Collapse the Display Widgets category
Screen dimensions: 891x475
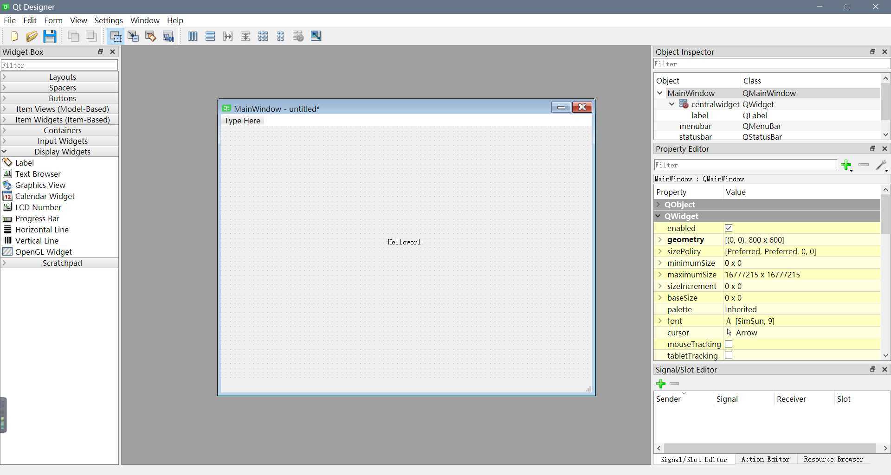point(59,152)
